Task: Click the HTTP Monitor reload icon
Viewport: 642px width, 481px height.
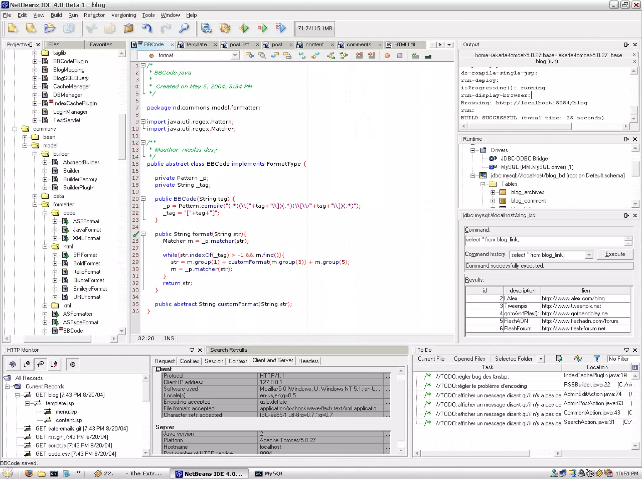Action: [x=13, y=364]
